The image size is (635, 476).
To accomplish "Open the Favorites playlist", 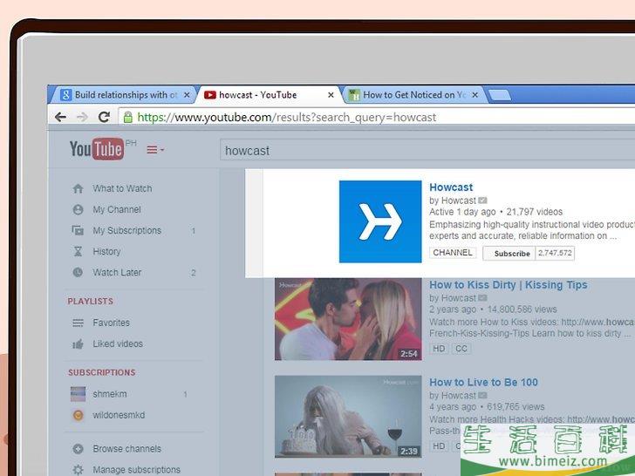I will tap(111, 323).
